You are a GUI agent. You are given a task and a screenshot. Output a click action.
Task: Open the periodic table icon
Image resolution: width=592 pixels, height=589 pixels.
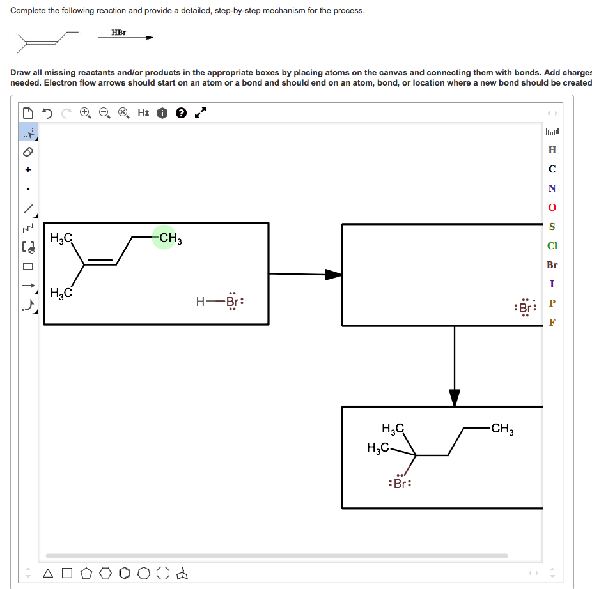[552, 132]
